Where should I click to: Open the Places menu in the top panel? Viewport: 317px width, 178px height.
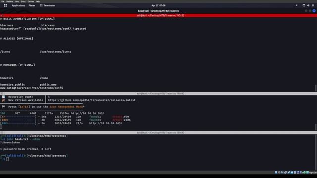pos(32,5)
